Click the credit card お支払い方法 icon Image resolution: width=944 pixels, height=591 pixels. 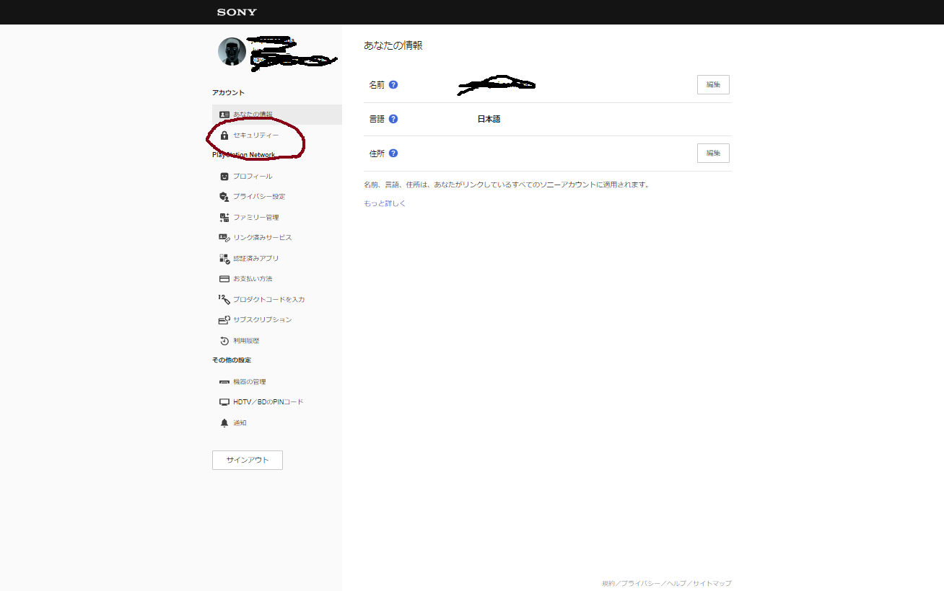tap(224, 279)
